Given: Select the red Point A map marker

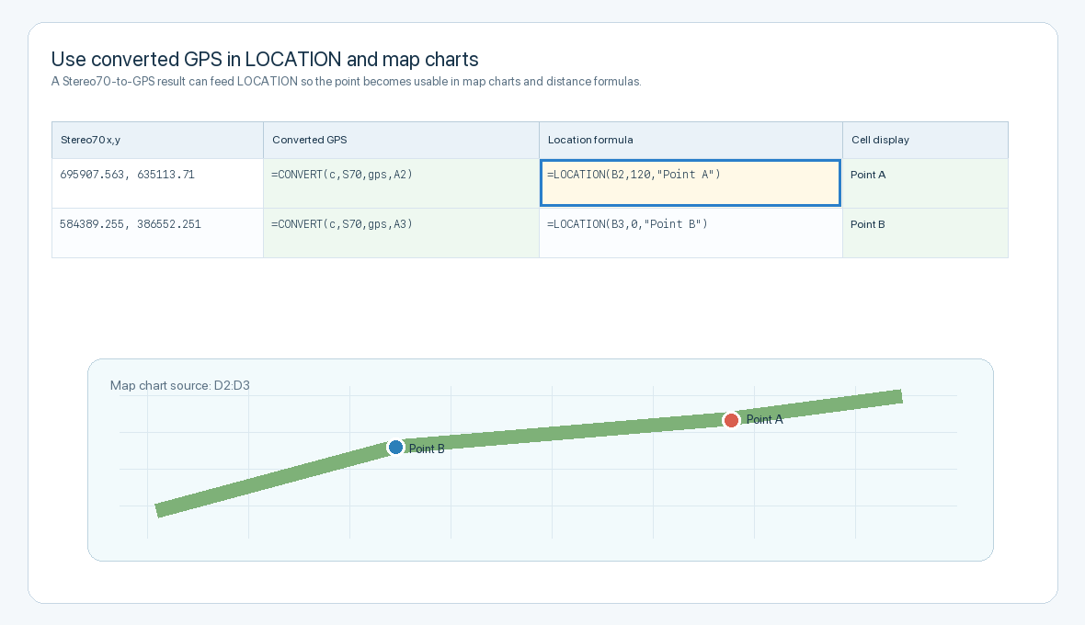Looking at the screenshot, I should click(x=731, y=420).
